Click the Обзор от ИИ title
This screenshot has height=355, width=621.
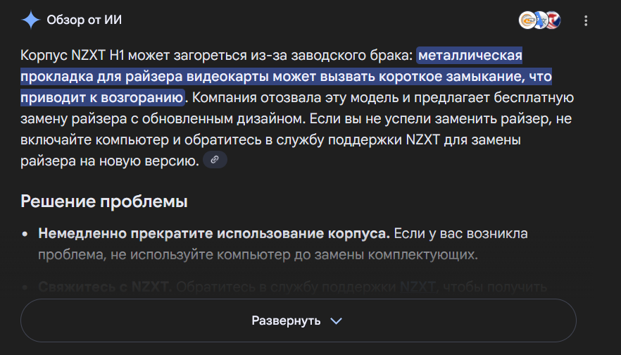84,20
